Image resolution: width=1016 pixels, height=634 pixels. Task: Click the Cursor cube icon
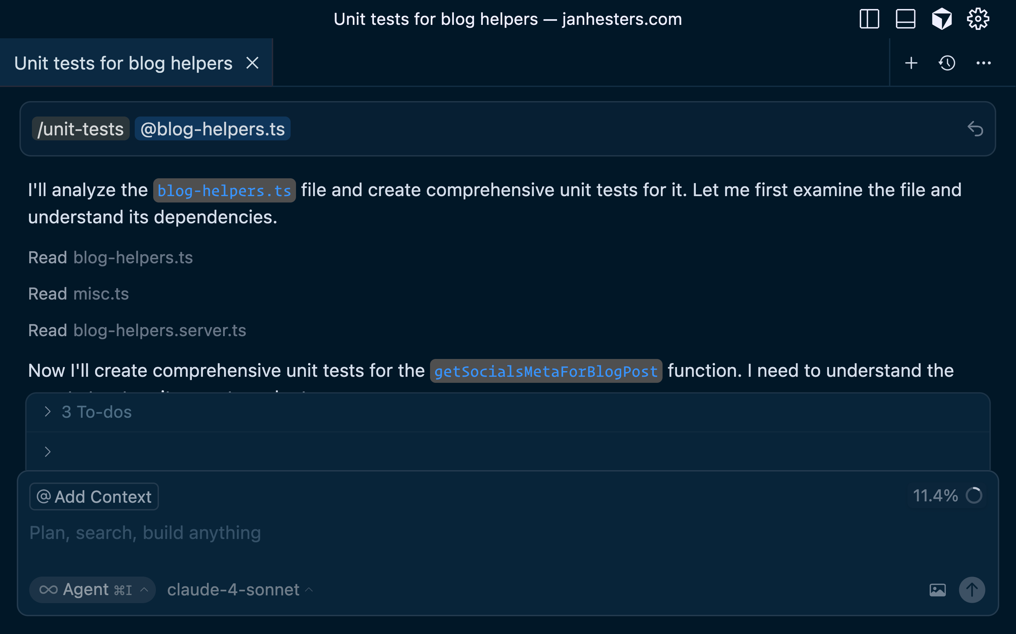(x=942, y=19)
